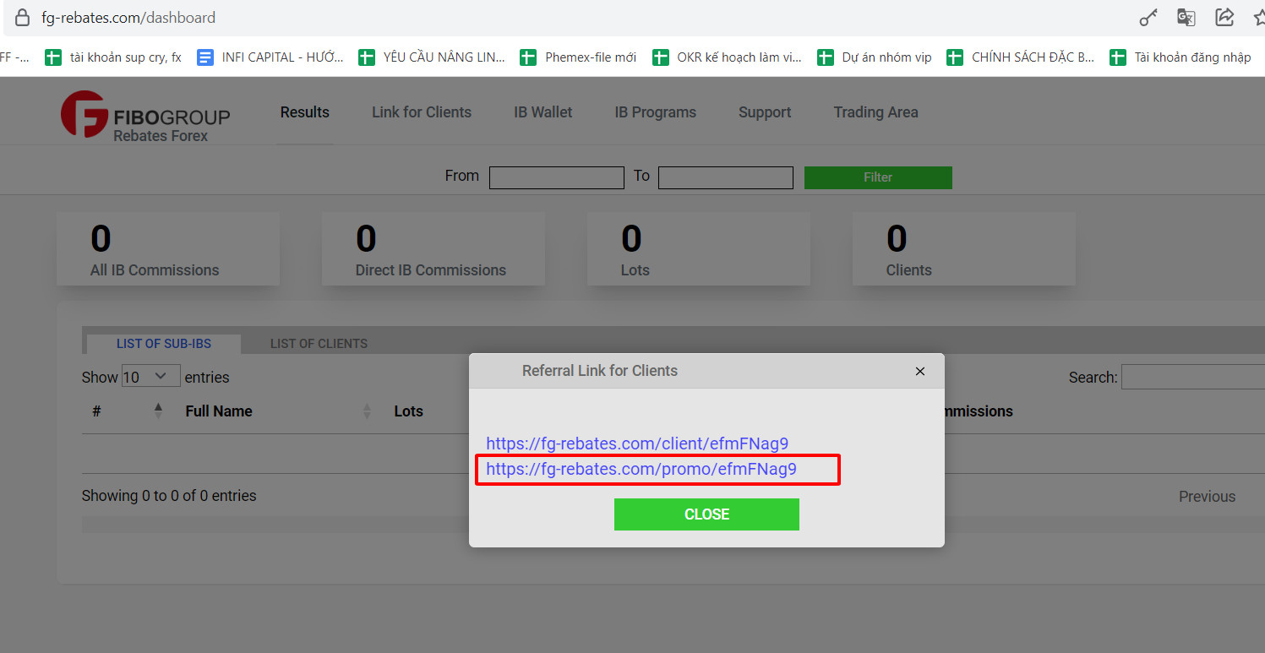The image size is (1265, 653).
Task: Click the padlock site info icon
Action: (x=23, y=18)
